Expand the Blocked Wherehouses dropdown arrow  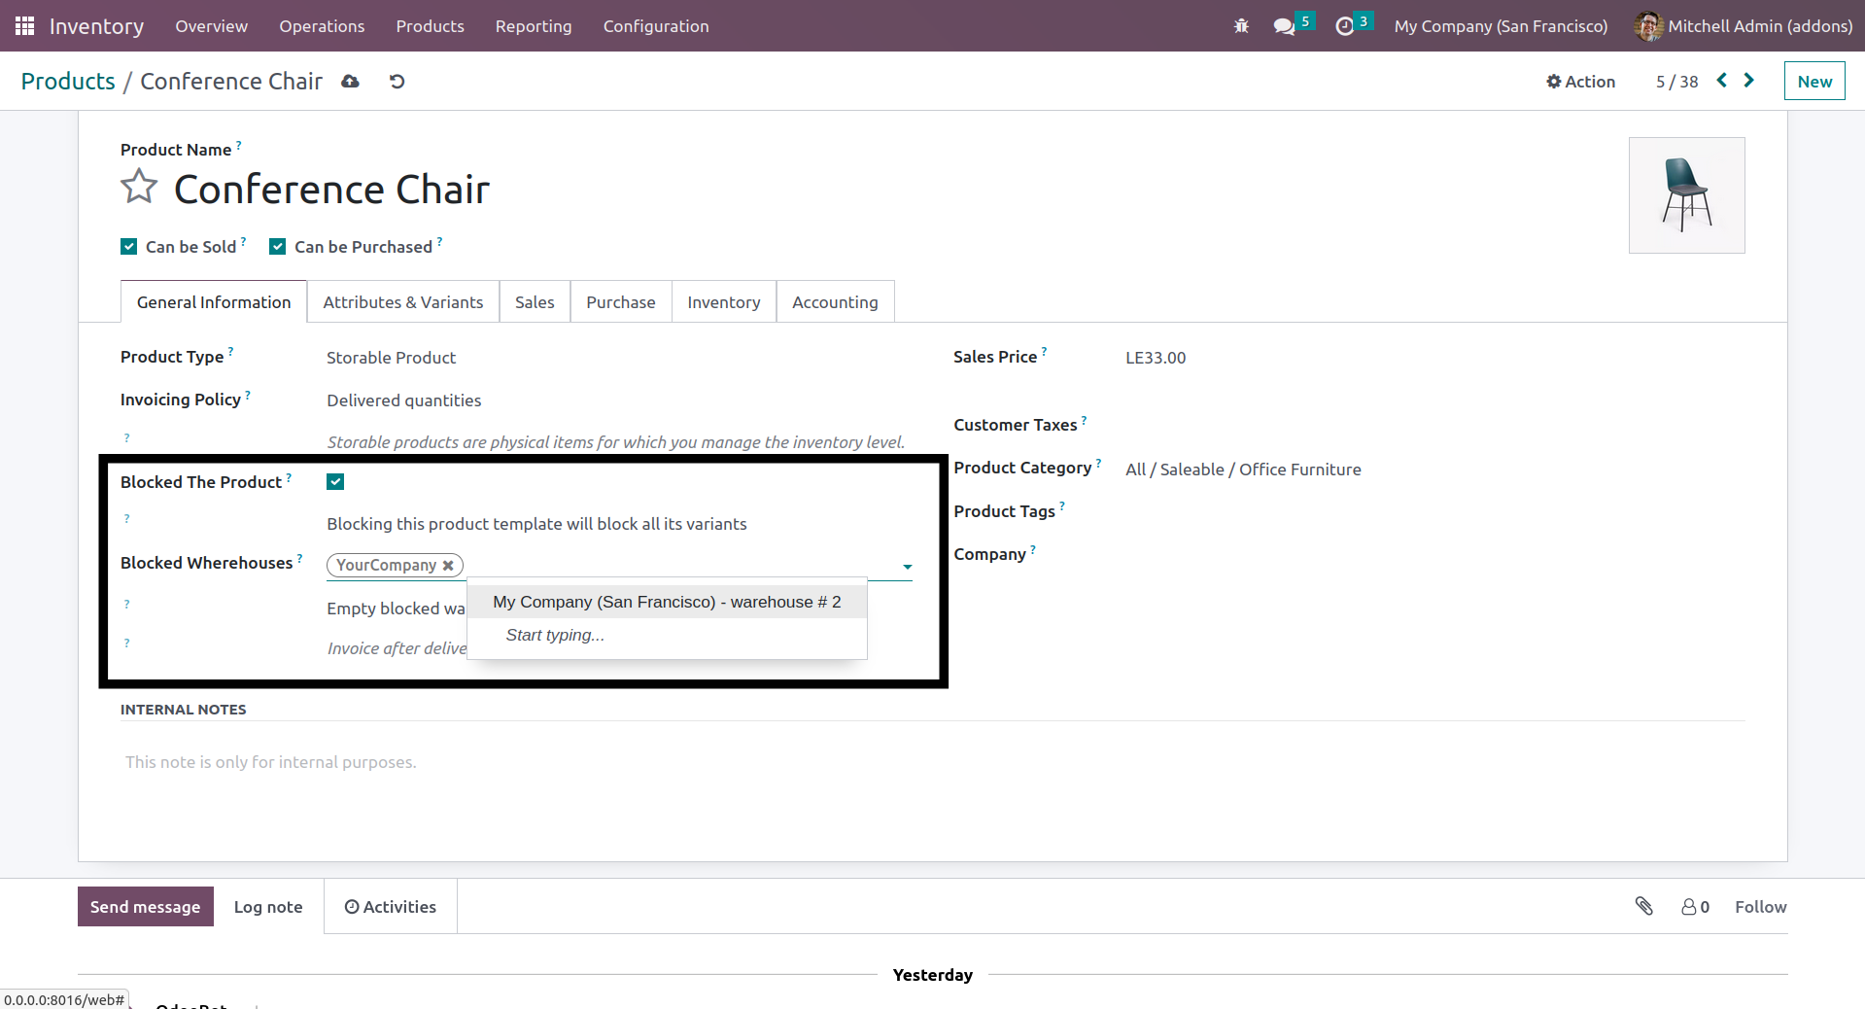pyautogui.click(x=907, y=567)
